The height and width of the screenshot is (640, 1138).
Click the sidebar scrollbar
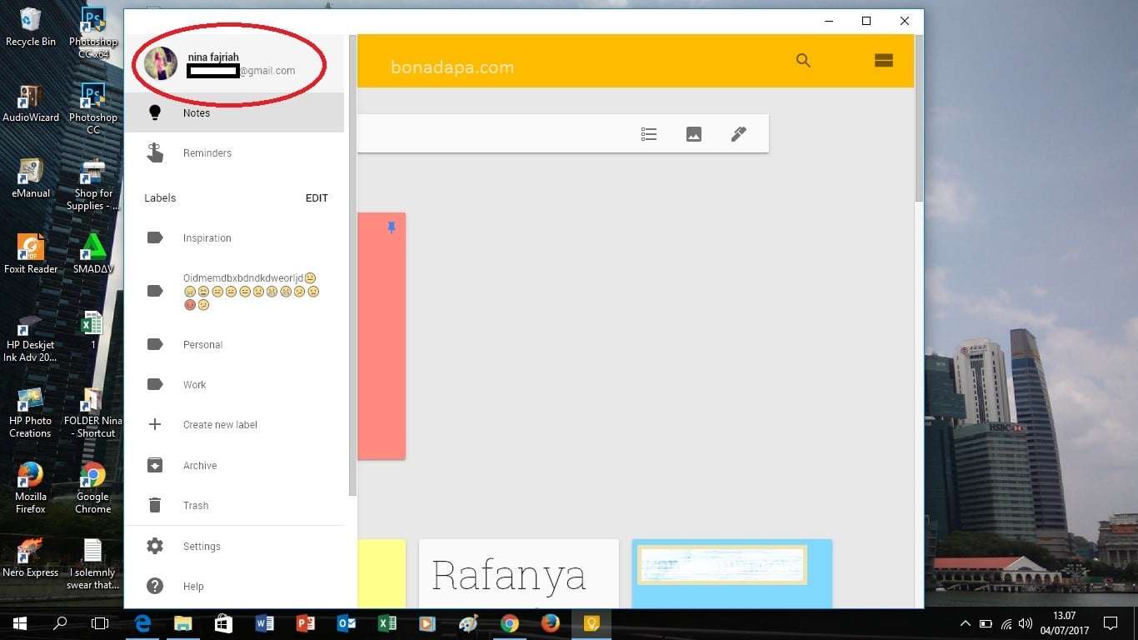pos(352,267)
